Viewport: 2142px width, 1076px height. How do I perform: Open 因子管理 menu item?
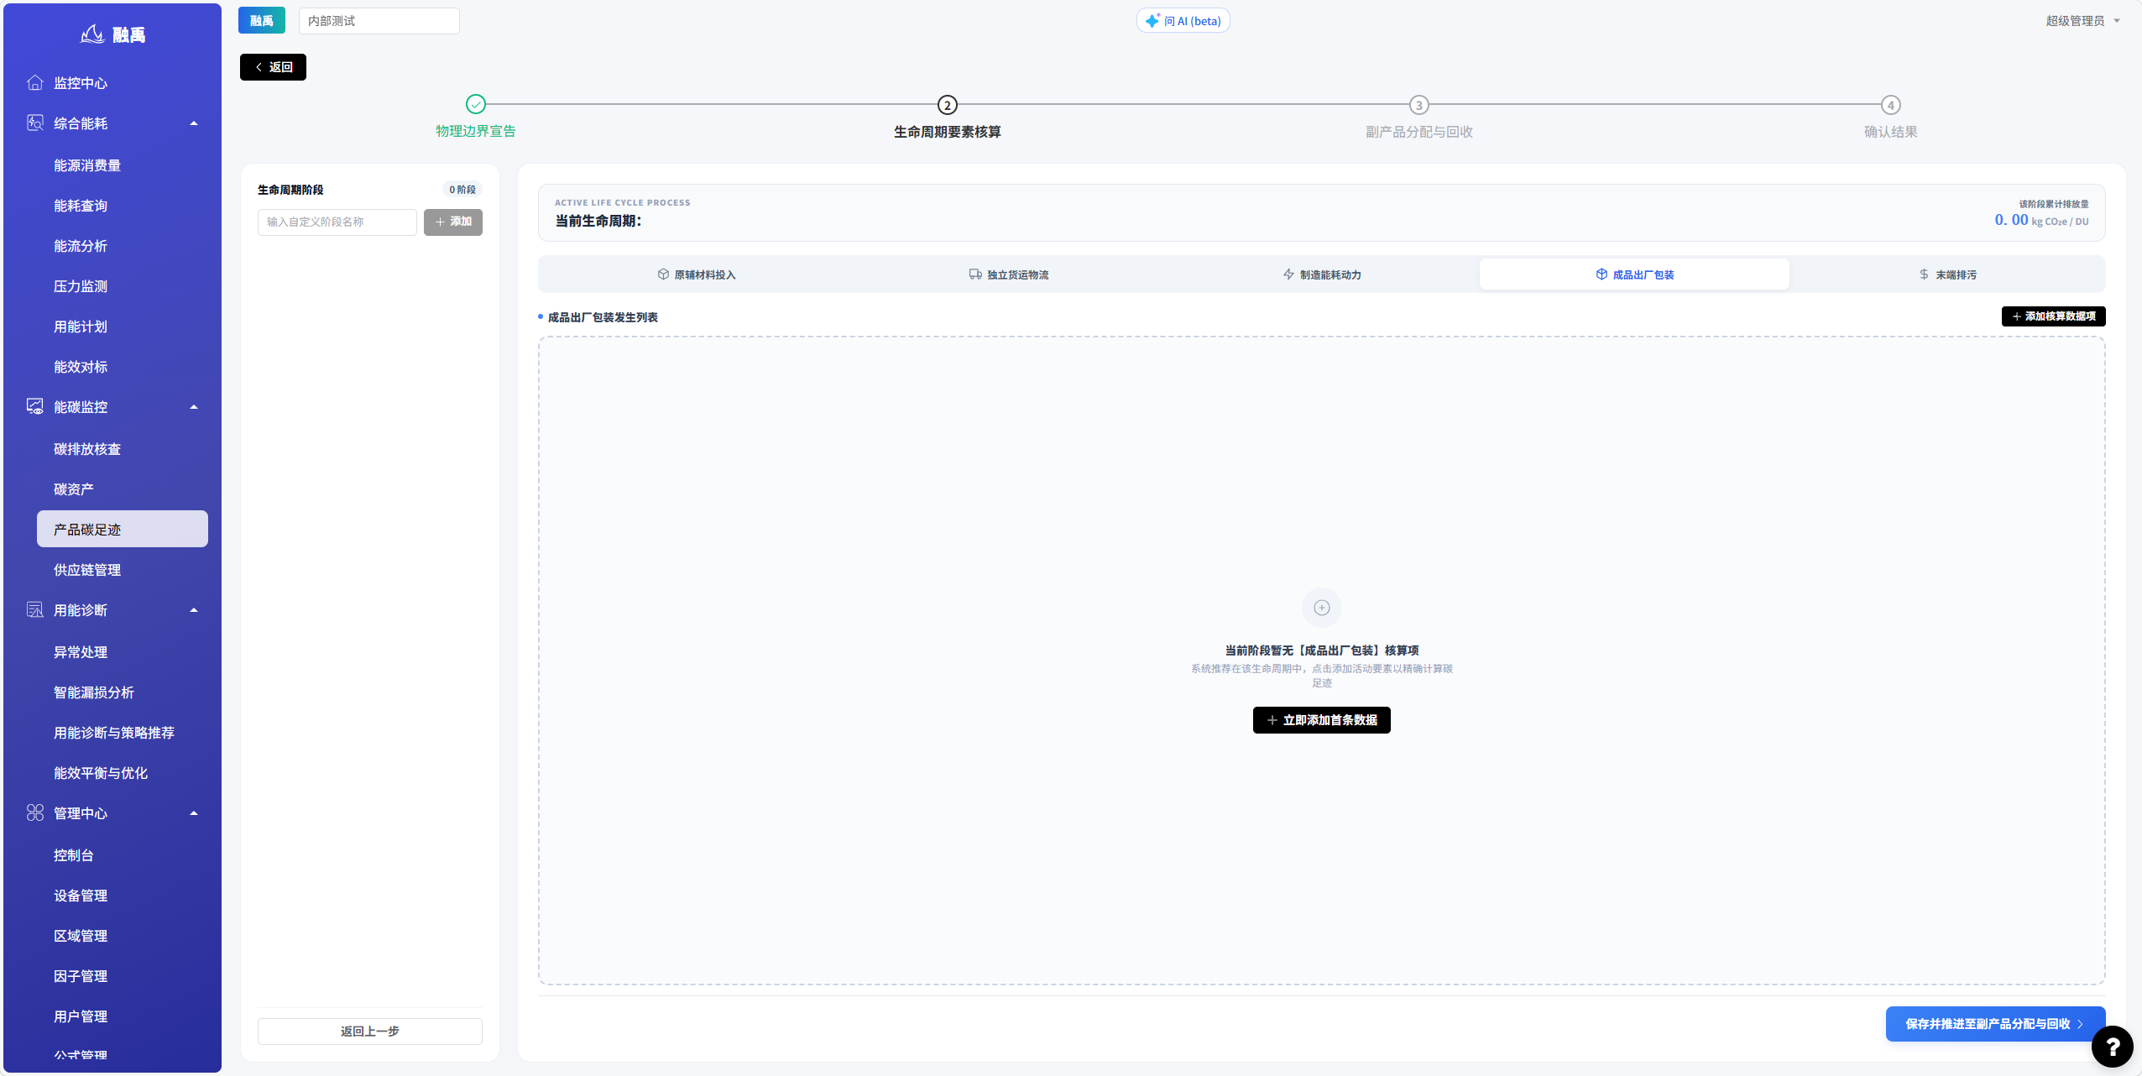[123, 976]
